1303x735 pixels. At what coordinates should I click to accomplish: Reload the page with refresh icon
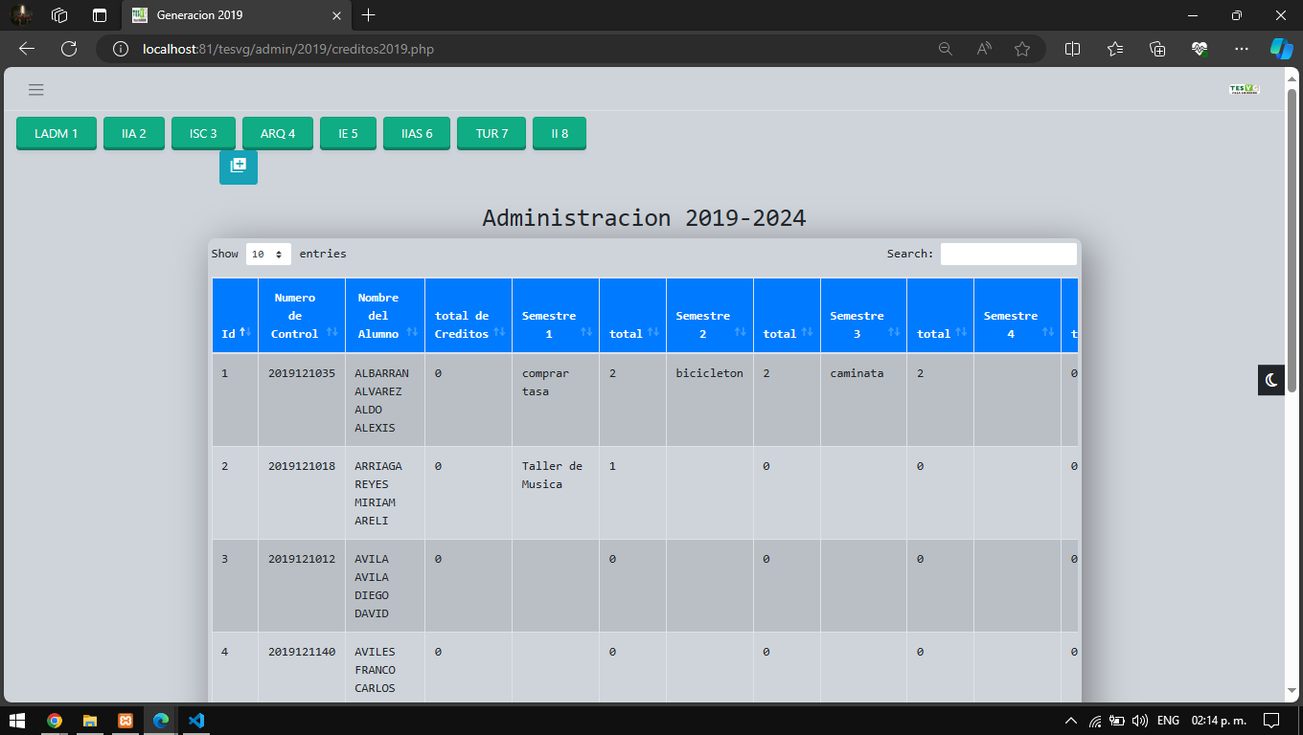[x=69, y=49]
